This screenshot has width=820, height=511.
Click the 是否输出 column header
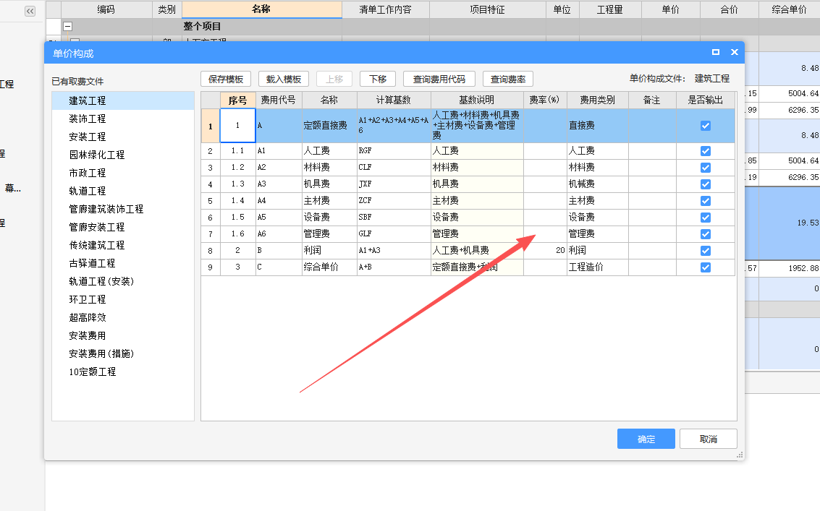tap(706, 100)
